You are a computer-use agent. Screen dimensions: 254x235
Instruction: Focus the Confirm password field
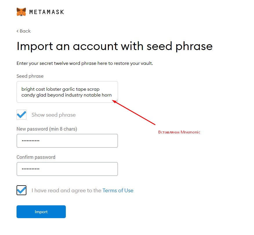click(x=67, y=169)
